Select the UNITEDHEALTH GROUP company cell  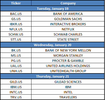pos(68,71)
